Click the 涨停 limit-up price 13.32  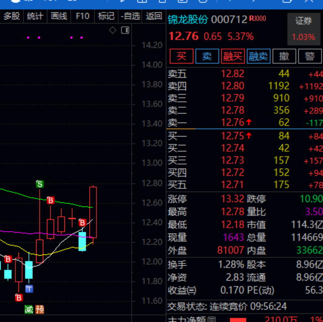pyautogui.click(x=232, y=199)
